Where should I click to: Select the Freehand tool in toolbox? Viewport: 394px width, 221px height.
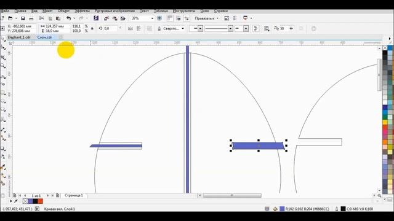3,77
